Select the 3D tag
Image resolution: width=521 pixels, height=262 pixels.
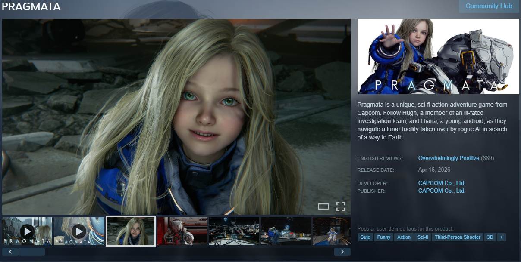490,237
